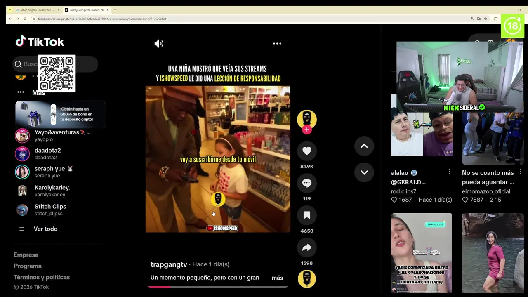Open options for the alalau video
This screenshot has width=528, height=297.
coord(449,172)
